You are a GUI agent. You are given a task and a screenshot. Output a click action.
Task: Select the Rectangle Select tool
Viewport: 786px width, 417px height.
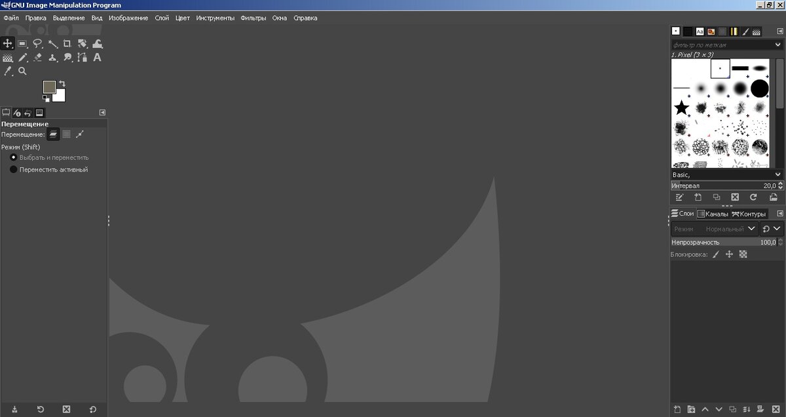tap(23, 43)
